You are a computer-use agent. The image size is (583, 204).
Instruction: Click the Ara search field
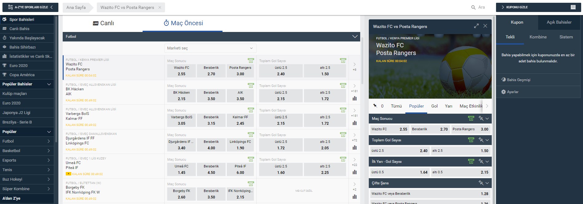tap(482, 7)
